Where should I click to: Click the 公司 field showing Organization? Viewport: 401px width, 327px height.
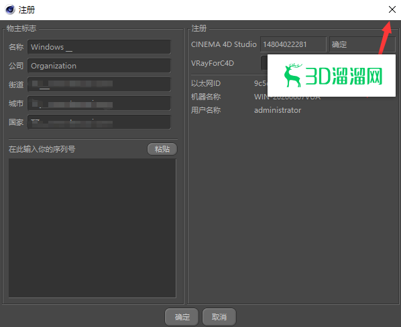coord(99,66)
